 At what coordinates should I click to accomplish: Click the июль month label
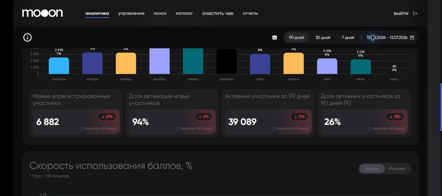point(394,79)
